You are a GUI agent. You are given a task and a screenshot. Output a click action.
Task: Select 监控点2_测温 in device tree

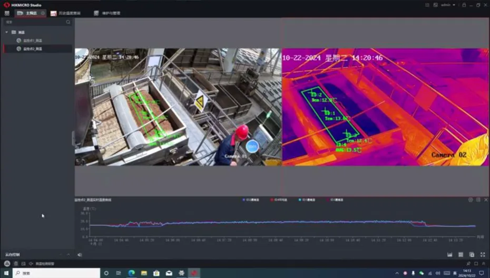point(33,49)
